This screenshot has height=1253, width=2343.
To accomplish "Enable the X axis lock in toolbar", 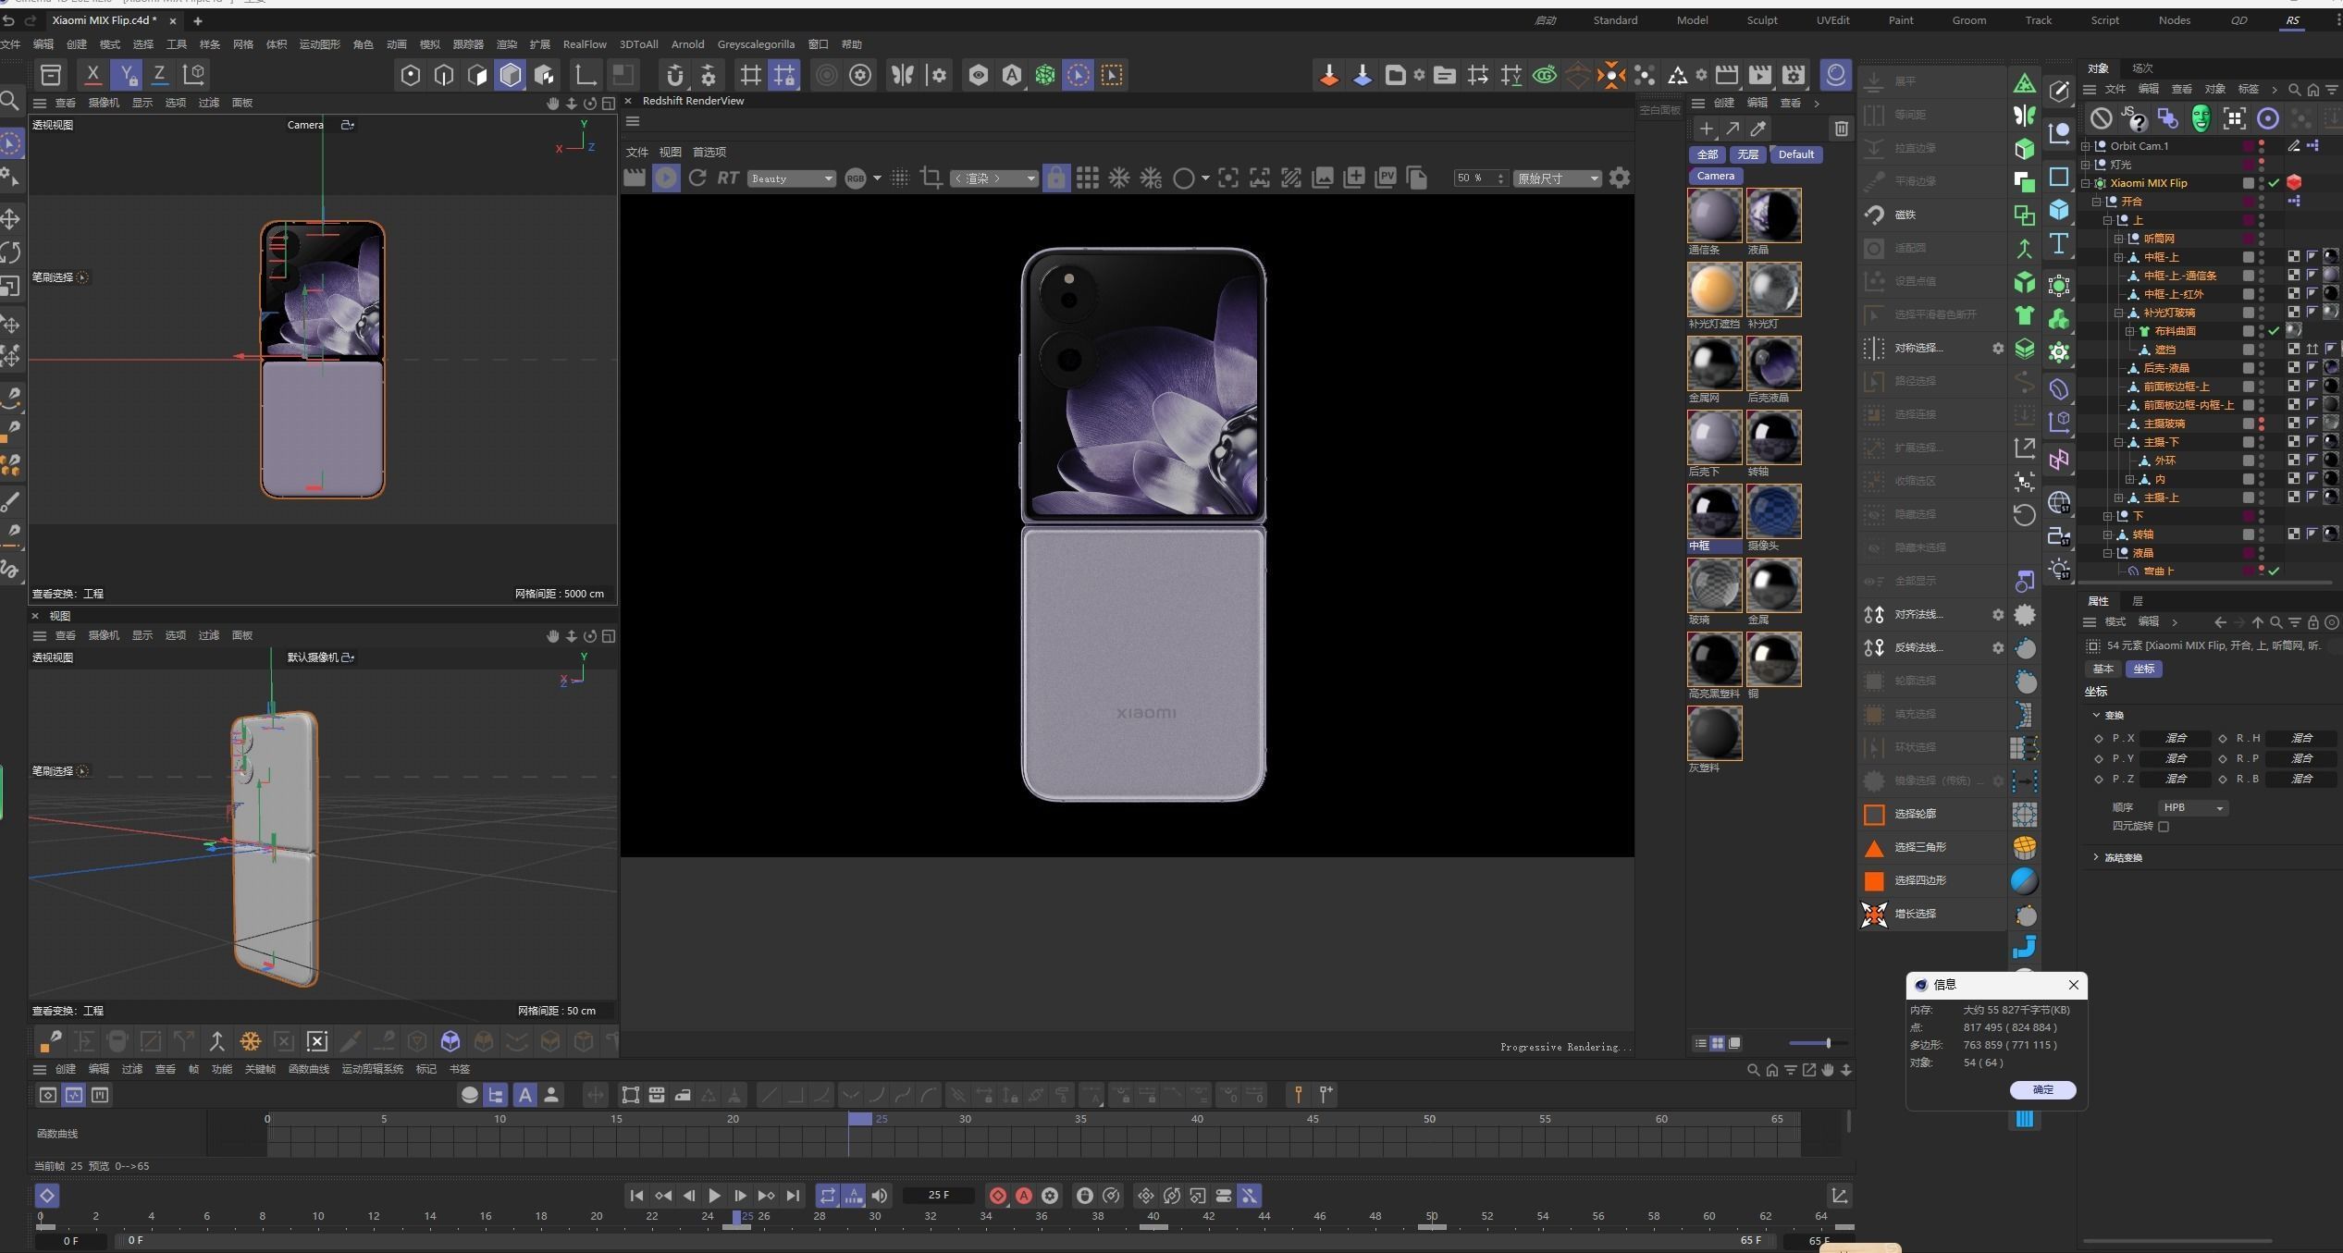I will 92,75.
